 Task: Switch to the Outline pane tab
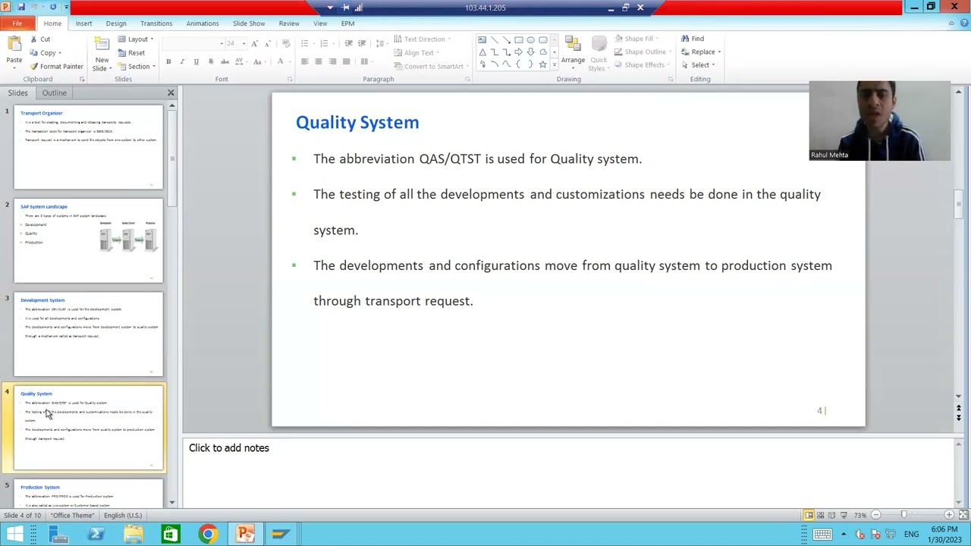55,93
